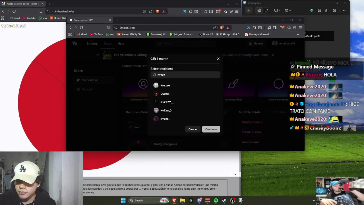This screenshot has height=205, width=364.
Task: Open File Explorer from the taskbar
Action: click(183, 200)
